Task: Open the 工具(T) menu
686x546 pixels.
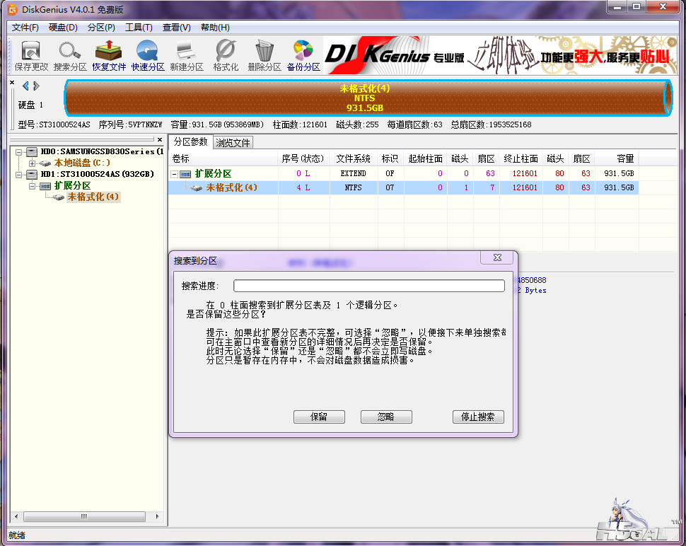Action: coord(139,28)
